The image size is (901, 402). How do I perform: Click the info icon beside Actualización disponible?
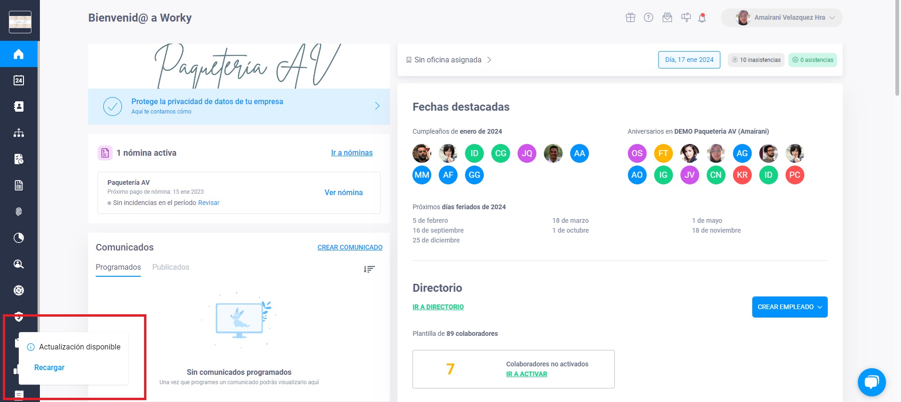(x=31, y=347)
